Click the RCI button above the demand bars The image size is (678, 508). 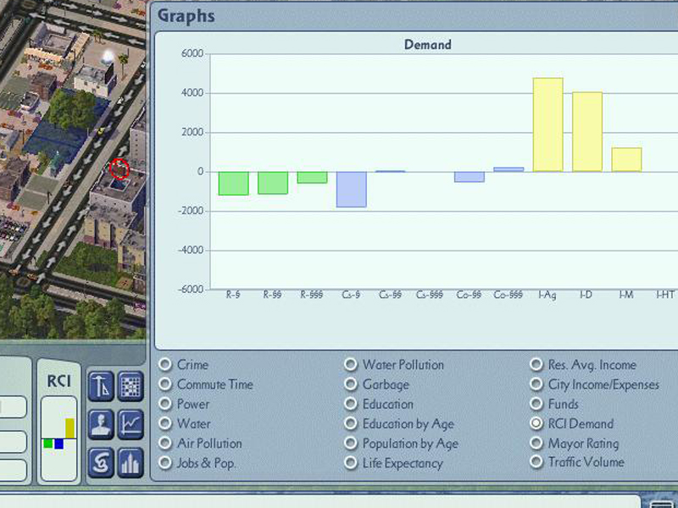pyautogui.click(x=58, y=380)
